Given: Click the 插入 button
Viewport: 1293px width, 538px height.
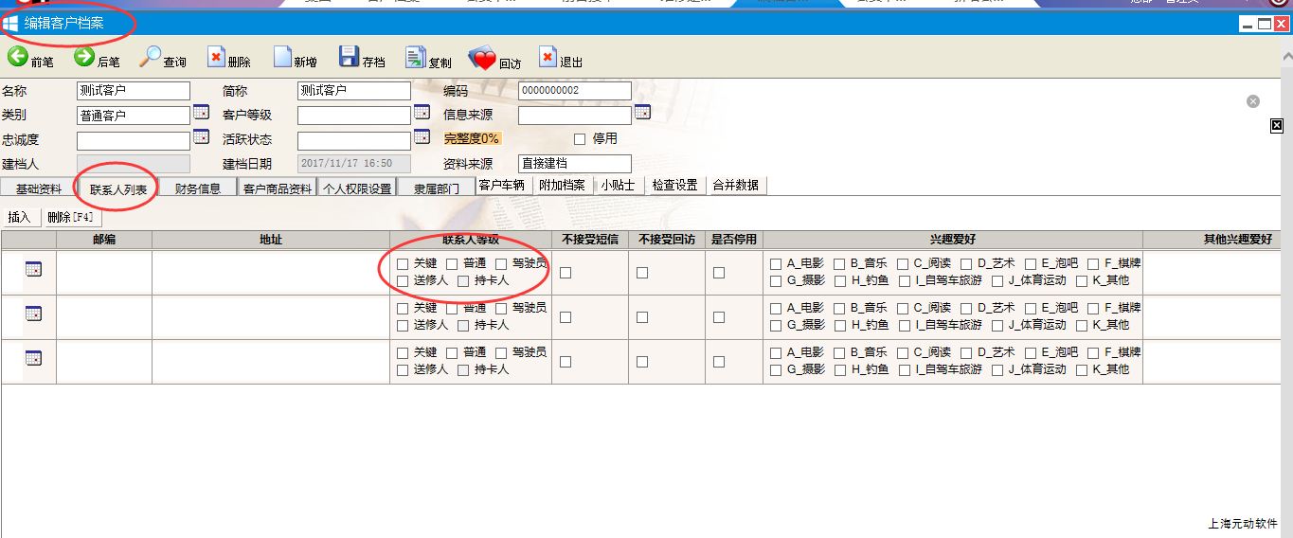Looking at the screenshot, I should click(20, 218).
